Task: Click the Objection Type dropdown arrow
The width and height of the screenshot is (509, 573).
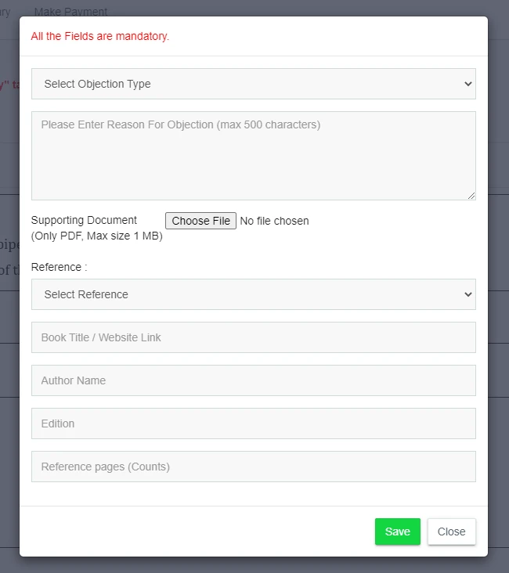Action: pyautogui.click(x=467, y=84)
